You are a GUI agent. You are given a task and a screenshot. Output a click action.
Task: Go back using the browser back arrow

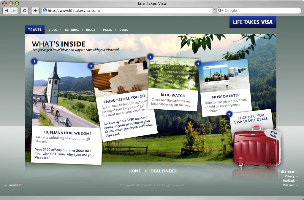[x=7, y=10]
